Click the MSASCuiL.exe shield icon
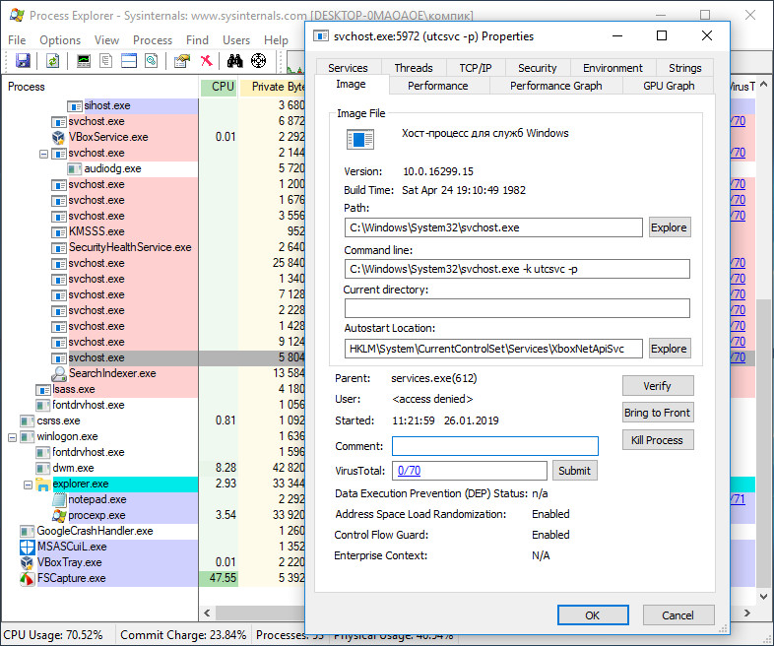 28,547
